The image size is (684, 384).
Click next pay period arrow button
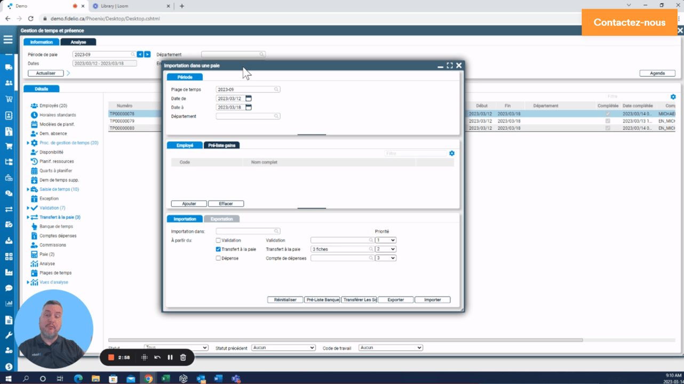pos(147,54)
